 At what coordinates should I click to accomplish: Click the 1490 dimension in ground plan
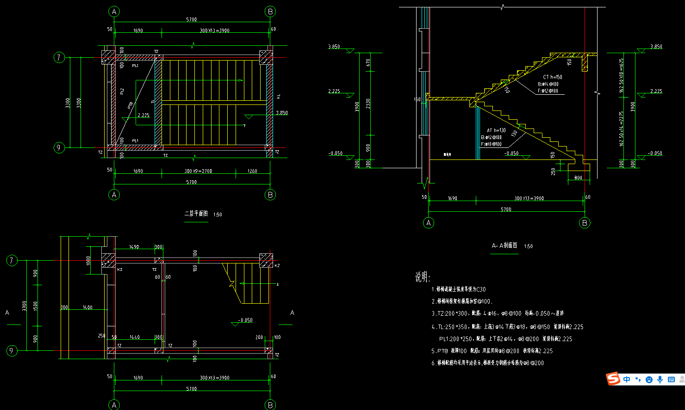(x=134, y=247)
